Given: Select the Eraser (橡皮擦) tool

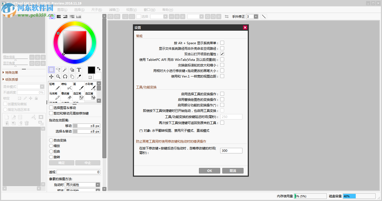Looking at the screenshot, I should click(x=66, y=96).
